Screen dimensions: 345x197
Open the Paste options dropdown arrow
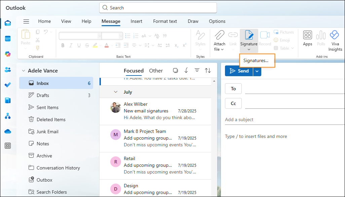[26, 49]
